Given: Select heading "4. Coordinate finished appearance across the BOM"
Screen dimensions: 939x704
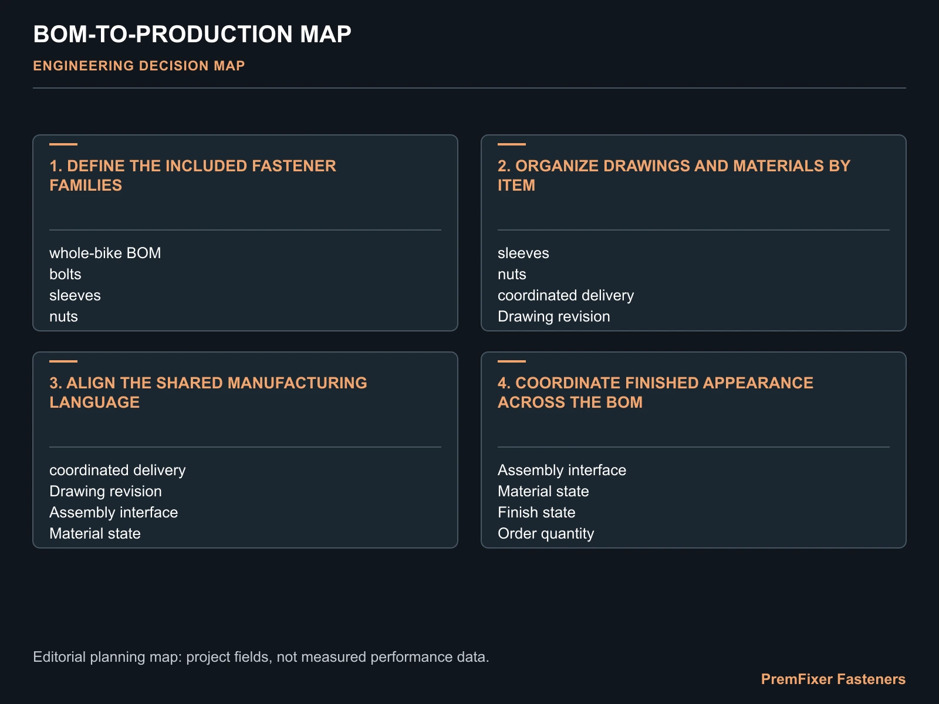Looking at the screenshot, I should (656, 392).
